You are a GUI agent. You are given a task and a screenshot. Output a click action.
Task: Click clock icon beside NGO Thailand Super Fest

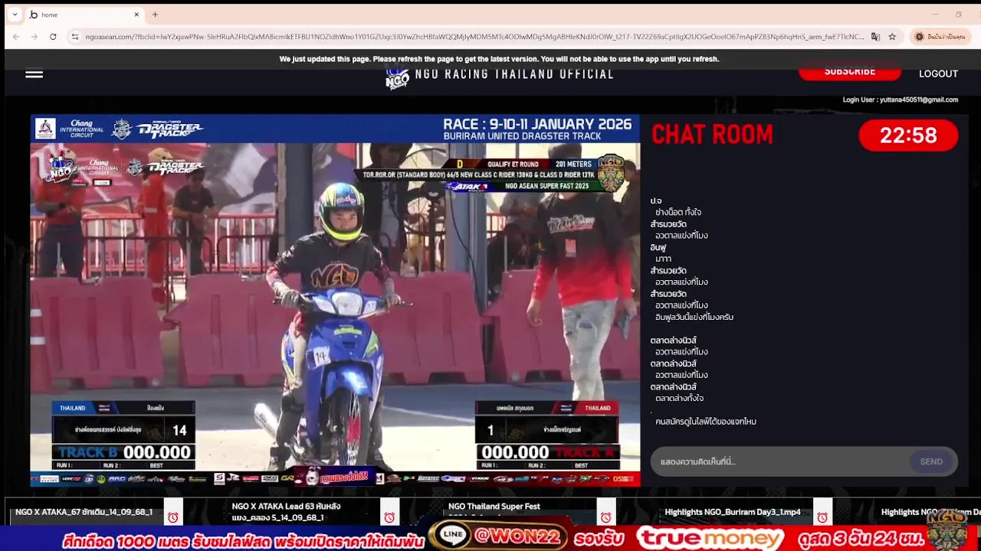[x=606, y=518]
